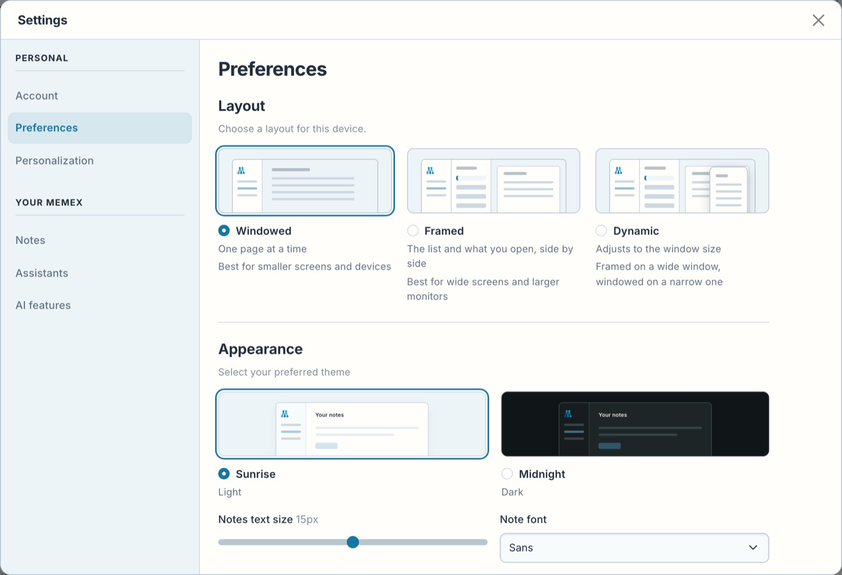Click the Framed layout preview thumbnail
This screenshot has height=575, width=842.
click(493, 181)
